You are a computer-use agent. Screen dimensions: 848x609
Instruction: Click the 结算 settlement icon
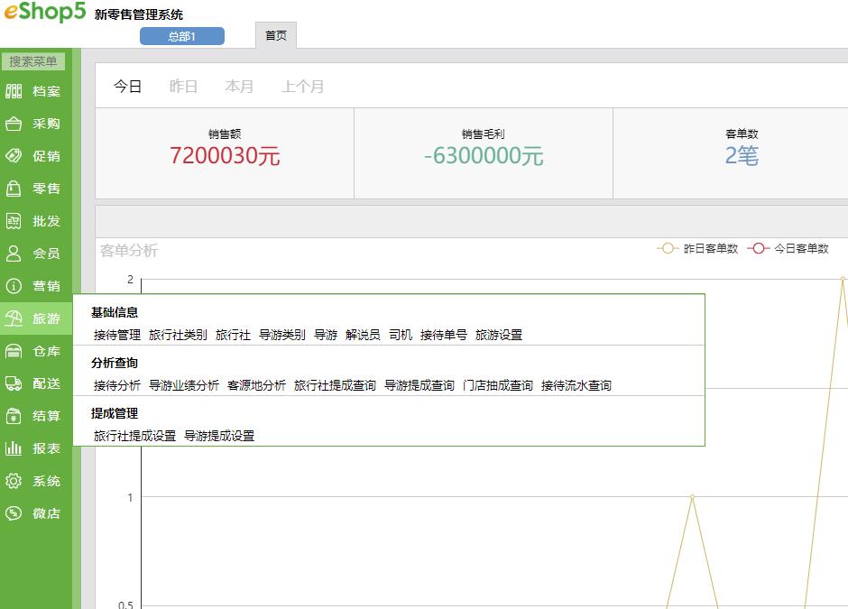(x=14, y=415)
